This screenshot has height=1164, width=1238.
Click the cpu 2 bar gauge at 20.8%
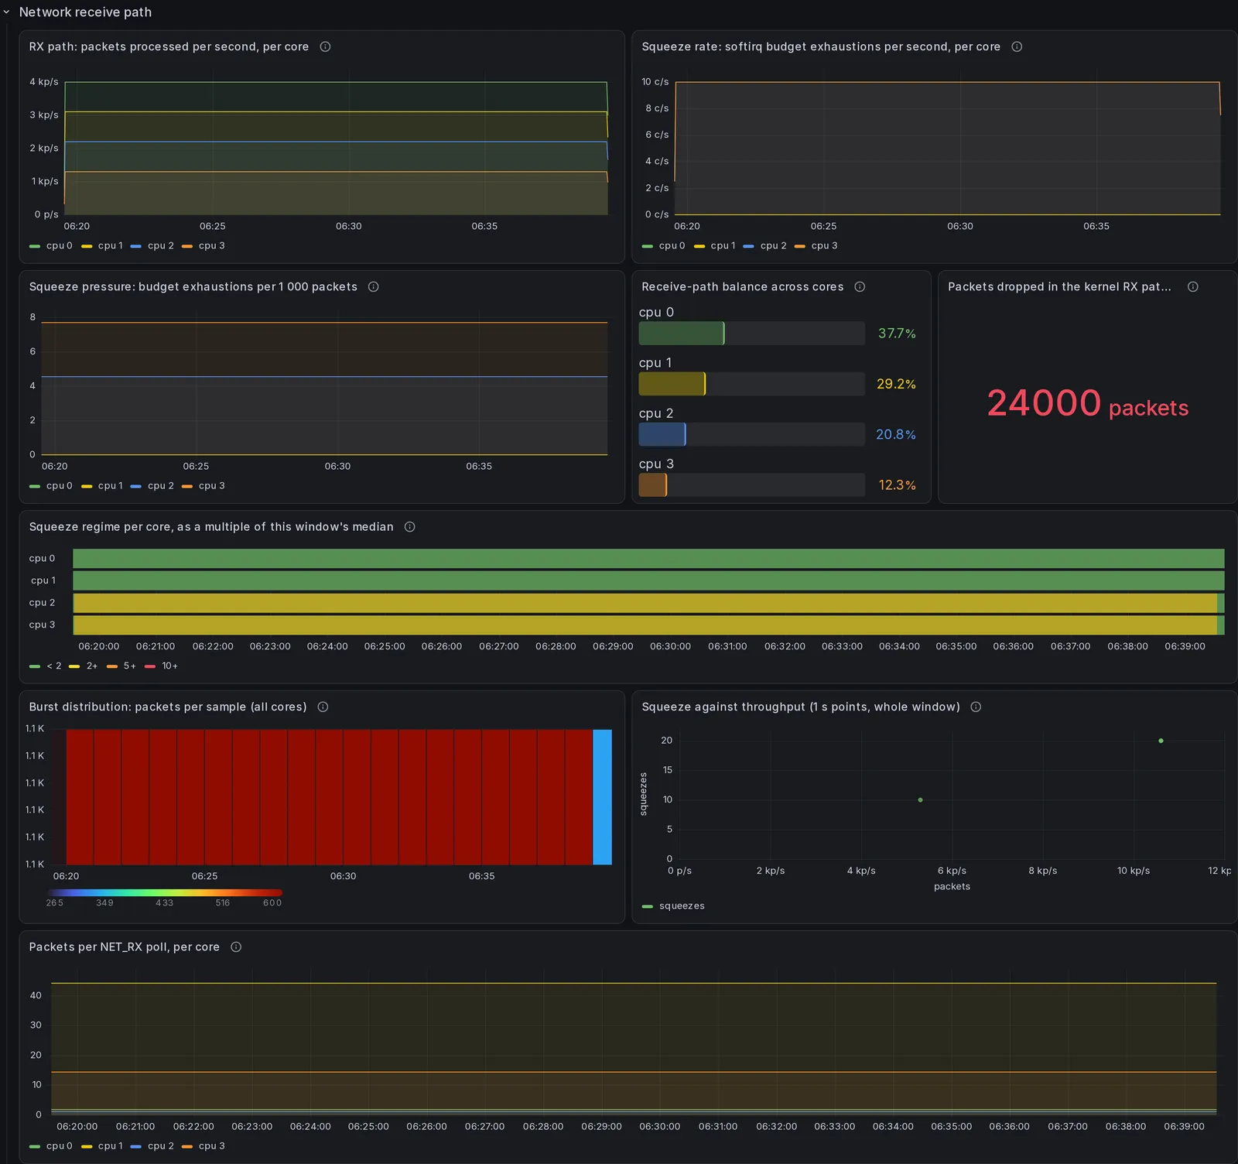pyautogui.click(x=751, y=434)
